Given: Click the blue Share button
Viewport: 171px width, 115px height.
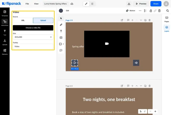Looking at the screenshot, I should click(x=156, y=4).
